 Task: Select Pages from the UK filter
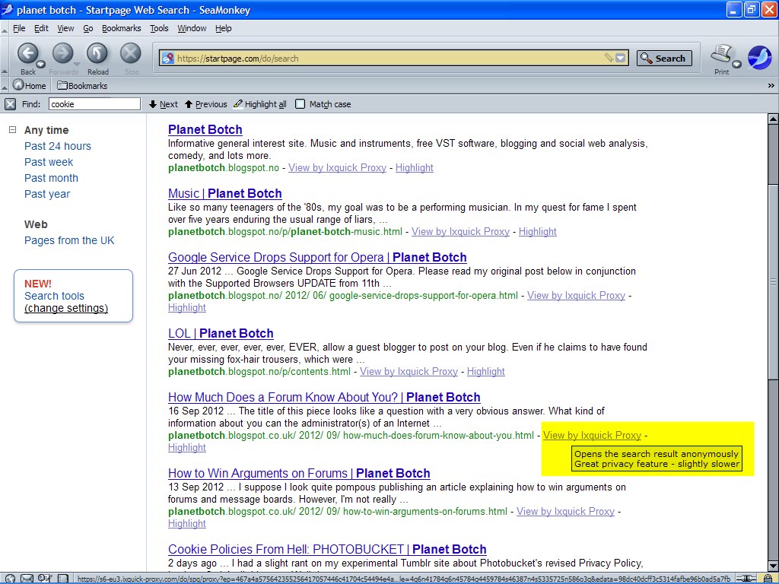click(x=69, y=240)
